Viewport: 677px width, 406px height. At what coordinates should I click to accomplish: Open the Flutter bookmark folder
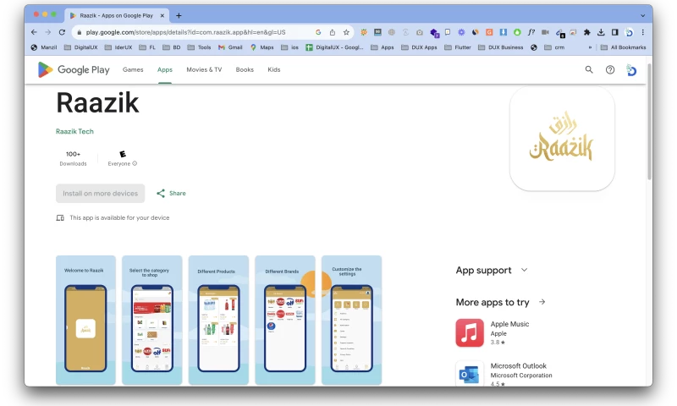tap(458, 47)
